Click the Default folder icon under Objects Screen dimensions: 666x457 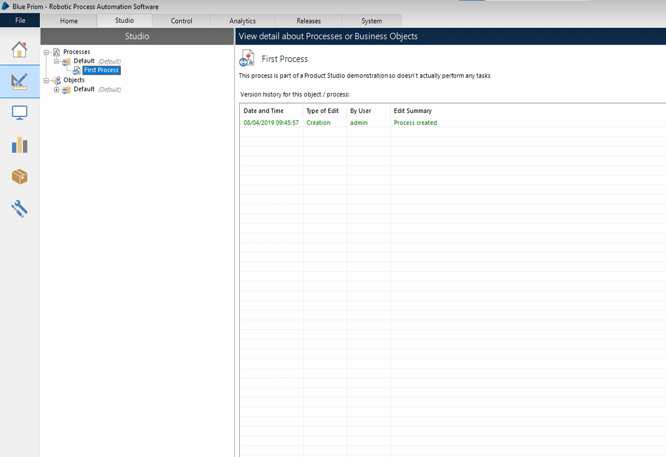66,90
